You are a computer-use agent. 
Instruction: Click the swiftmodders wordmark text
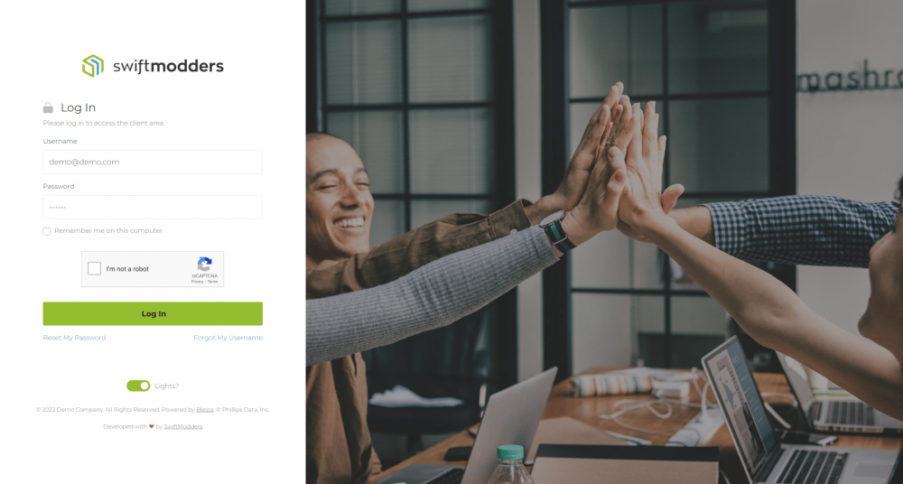[168, 66]
